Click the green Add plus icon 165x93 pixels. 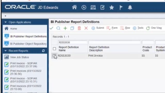pos(65,28)
